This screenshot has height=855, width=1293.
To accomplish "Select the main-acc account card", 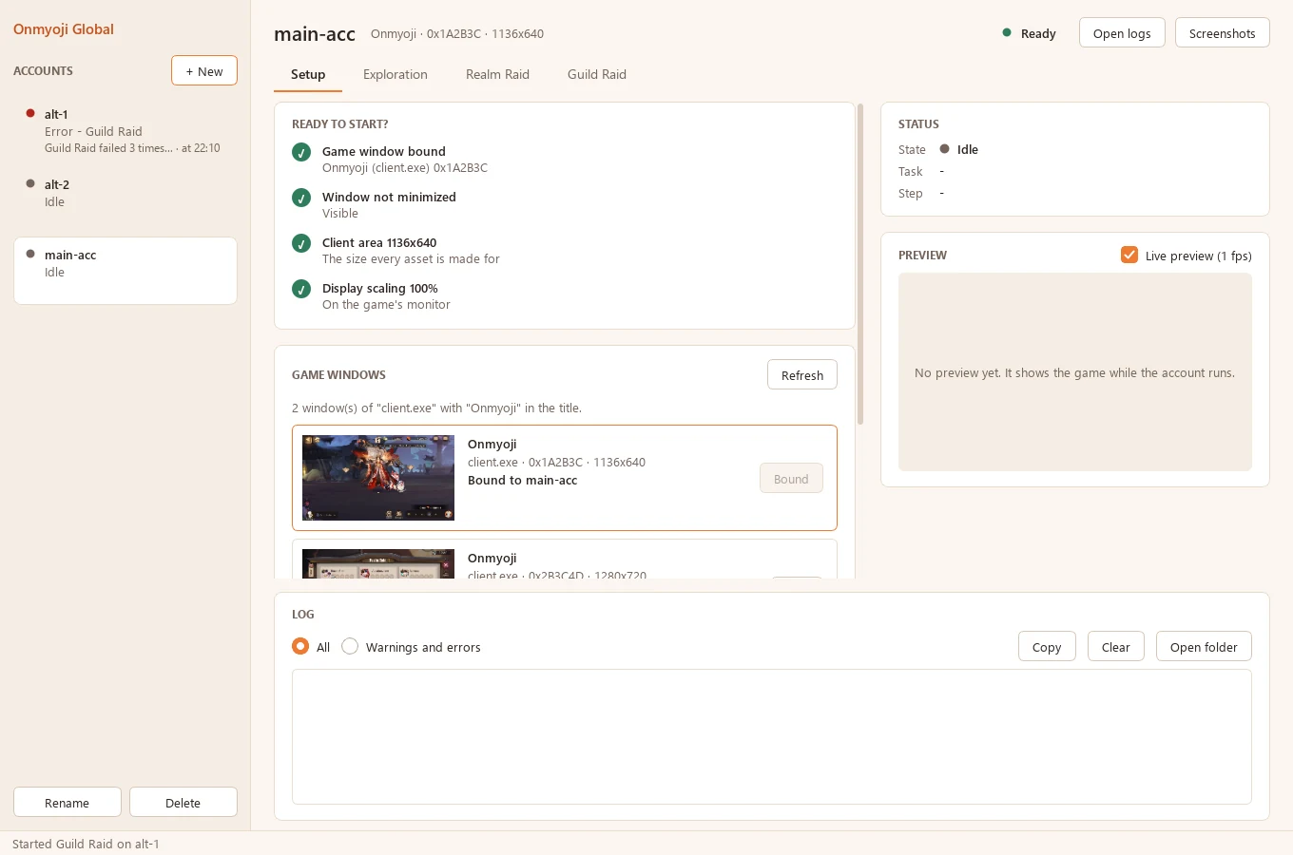I will point(125,271).
